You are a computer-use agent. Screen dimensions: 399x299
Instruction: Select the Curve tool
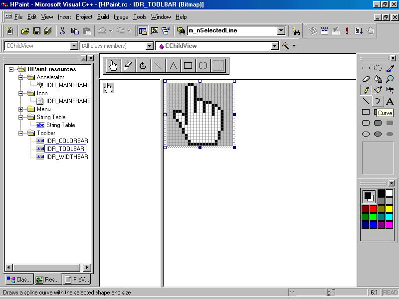pyautogui.click(x=378, y=101)
